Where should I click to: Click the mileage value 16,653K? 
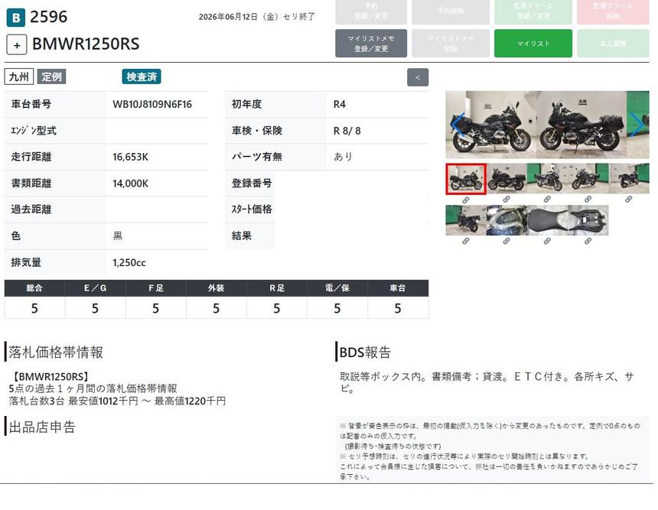130,157
